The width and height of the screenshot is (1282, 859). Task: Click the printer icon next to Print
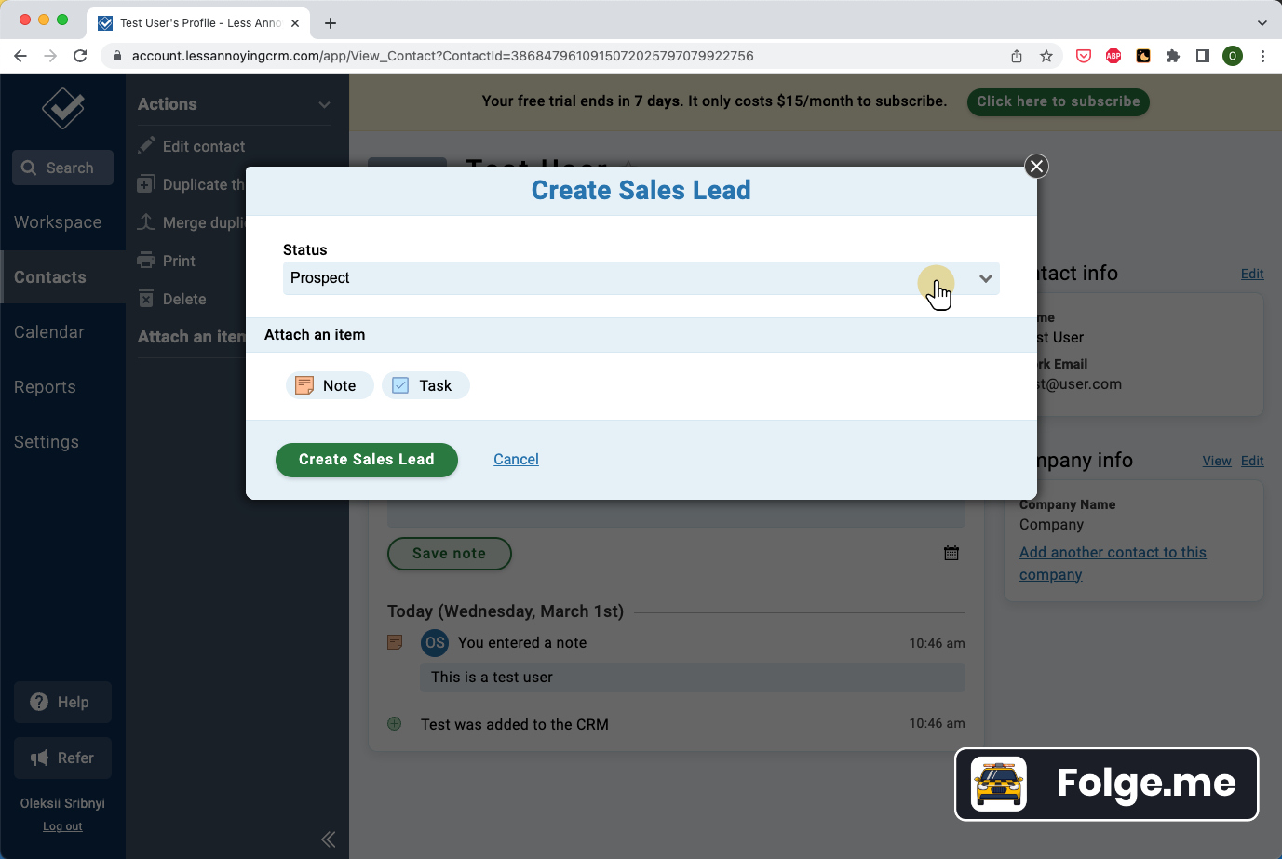(146, 261)
